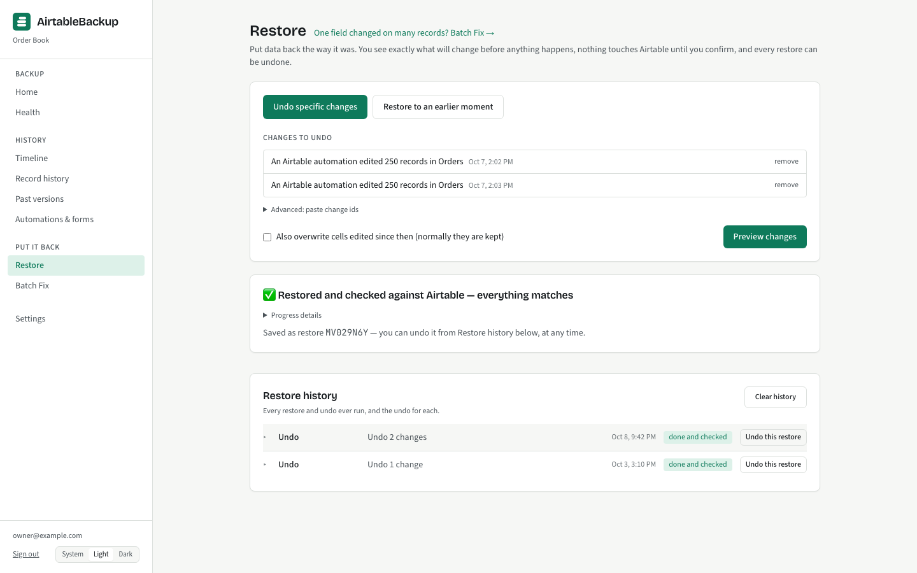Open Health page in sidebar
This screenshot has height=573, width=917.
coord(76,113)
